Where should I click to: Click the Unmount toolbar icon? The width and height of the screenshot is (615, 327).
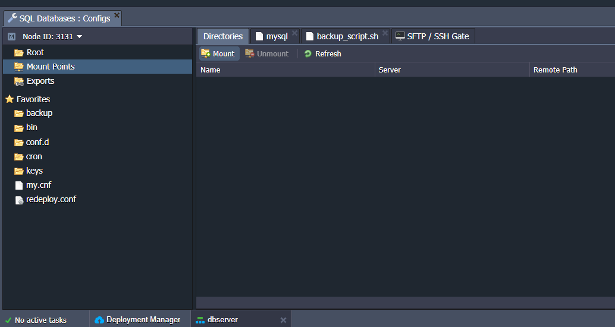pyautogui.click(x=250, y=54)
